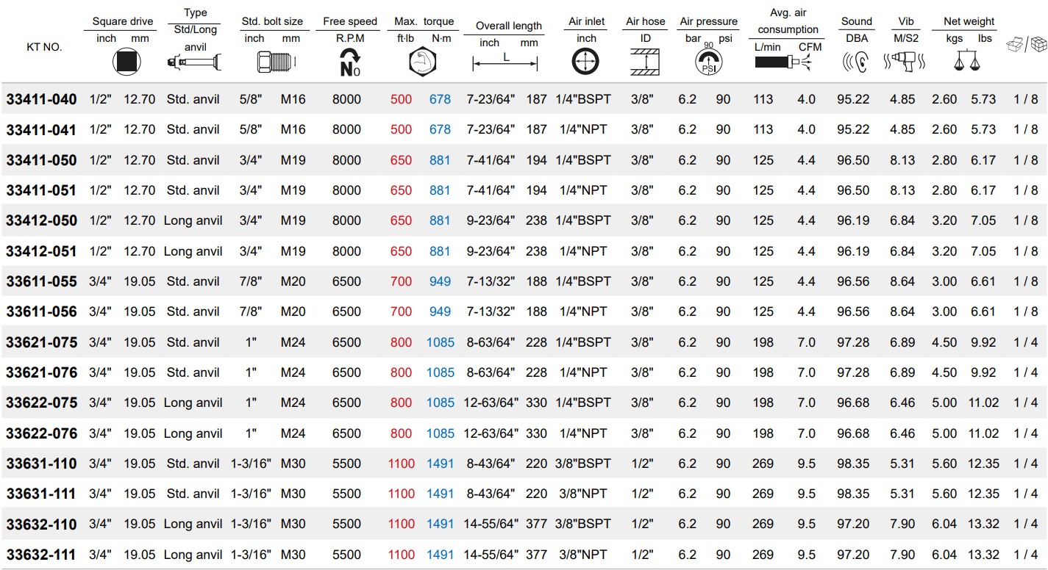Click the KT NO. column header
1048x570 pixels.
[44, 47]
